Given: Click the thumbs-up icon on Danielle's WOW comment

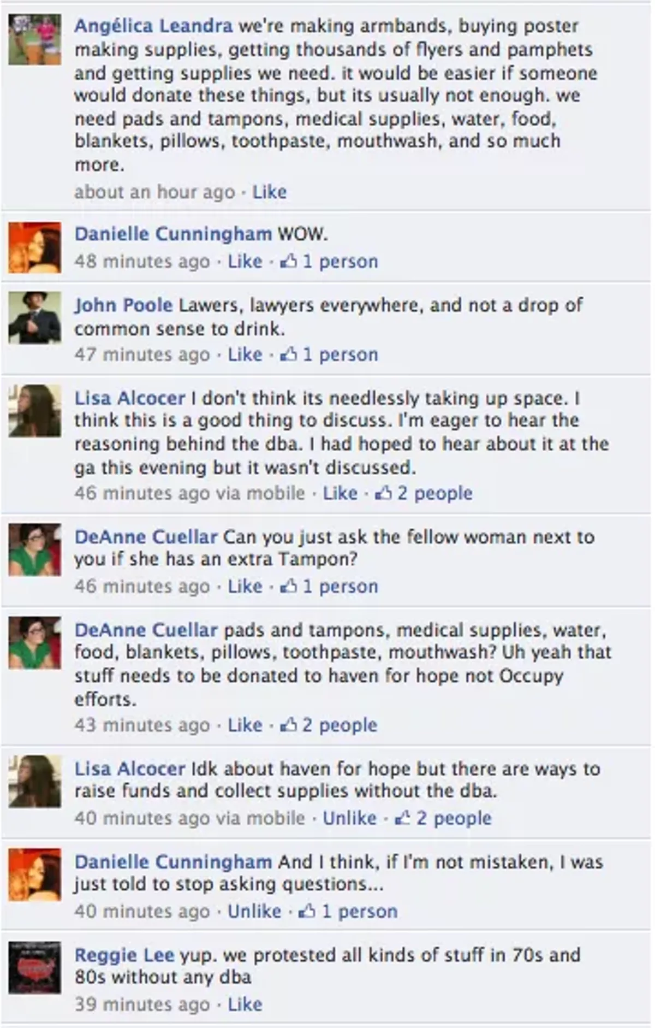Looking at the screenshot, I should click(288, 261).
